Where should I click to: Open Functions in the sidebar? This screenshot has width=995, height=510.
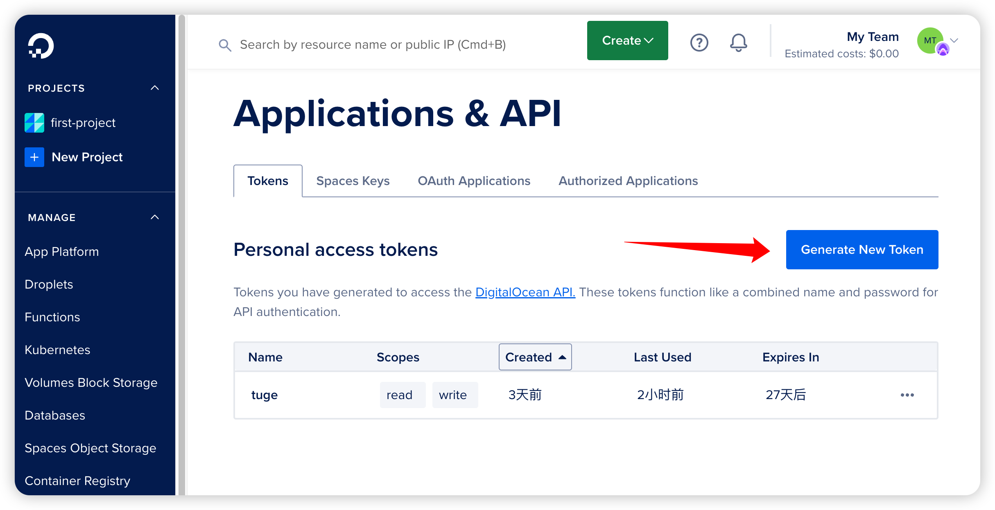(52, 317)
